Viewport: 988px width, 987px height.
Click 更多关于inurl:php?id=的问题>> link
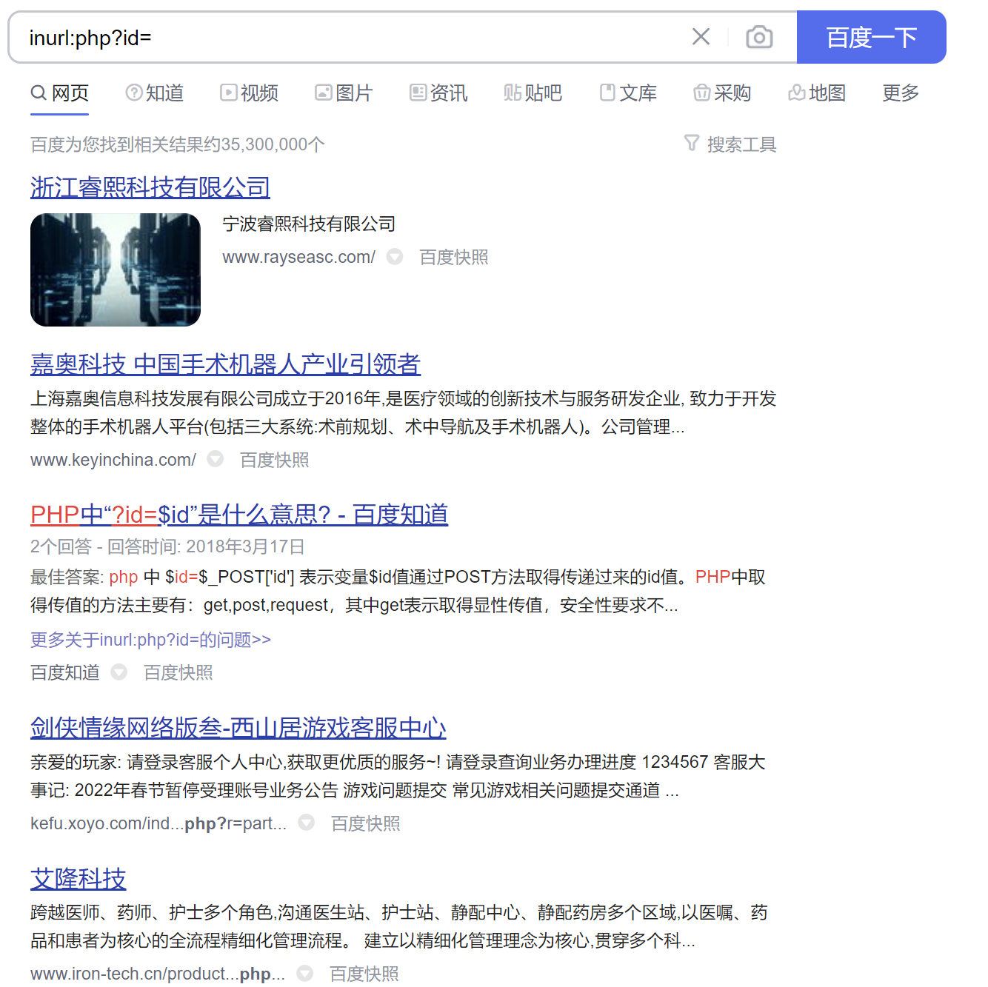click(x=150, y=639)
